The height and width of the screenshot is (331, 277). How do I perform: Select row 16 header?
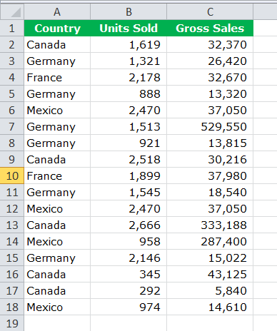[12, 274]
